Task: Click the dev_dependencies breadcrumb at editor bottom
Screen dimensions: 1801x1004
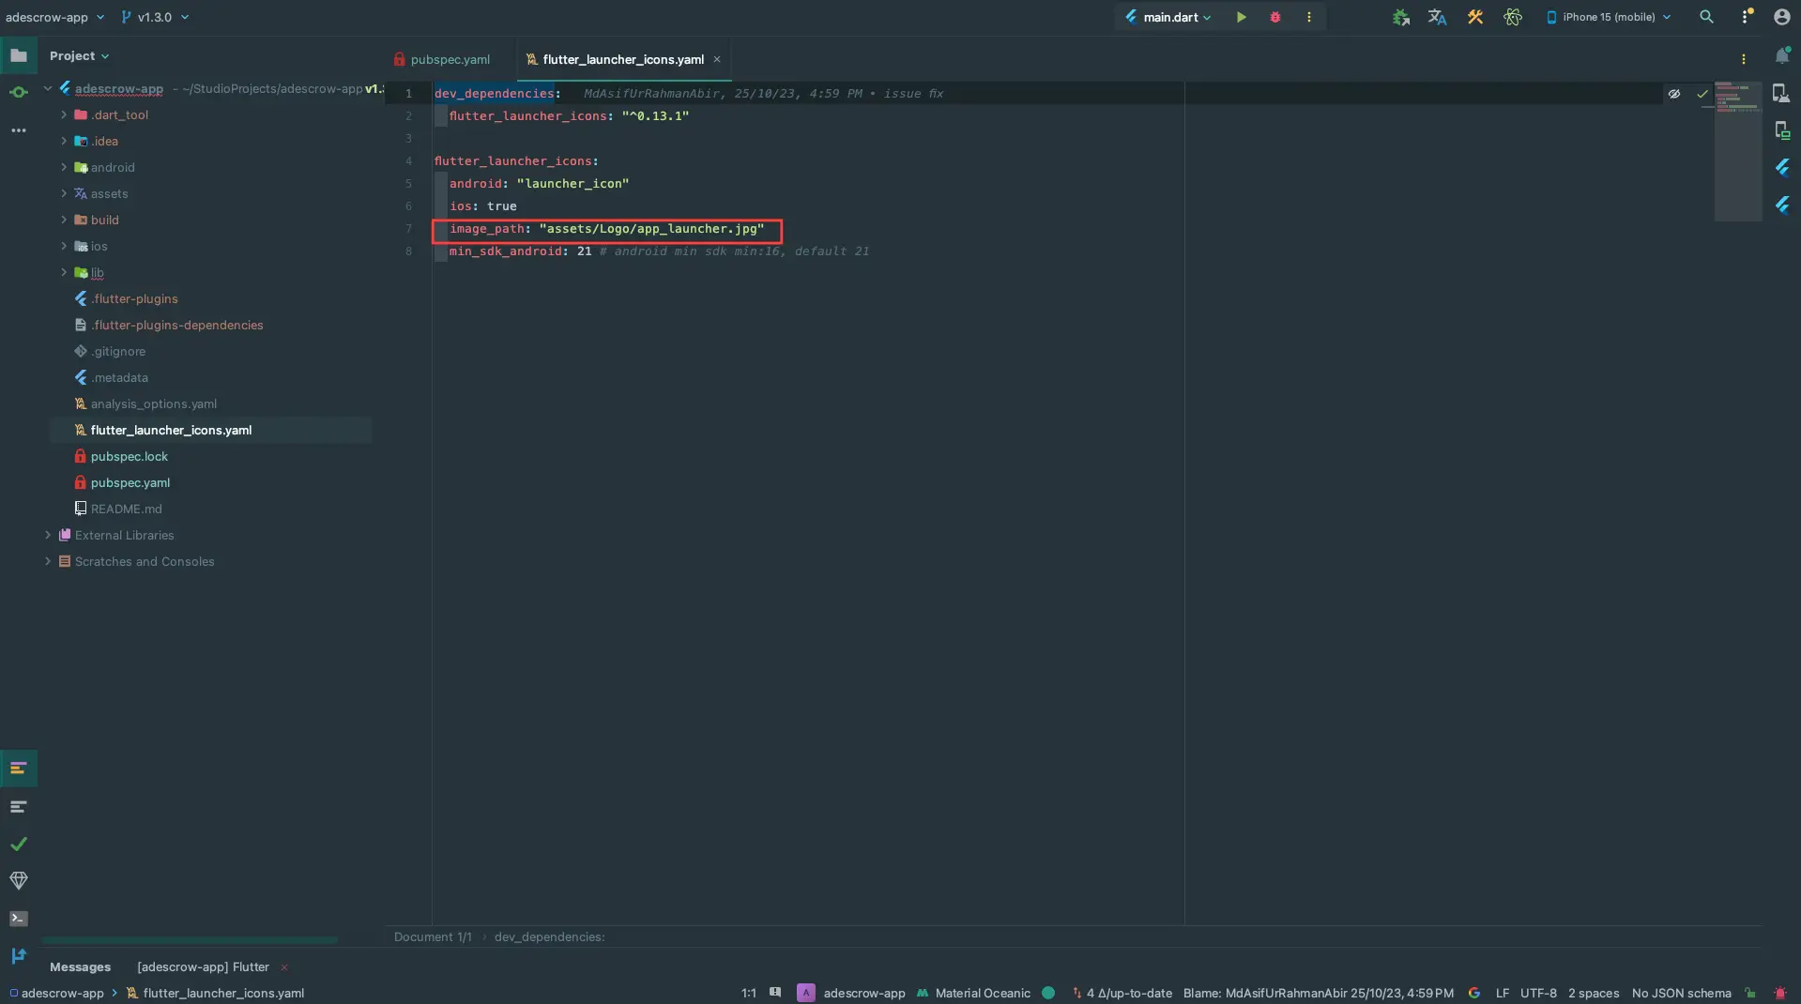Action: tap(549, 936)
